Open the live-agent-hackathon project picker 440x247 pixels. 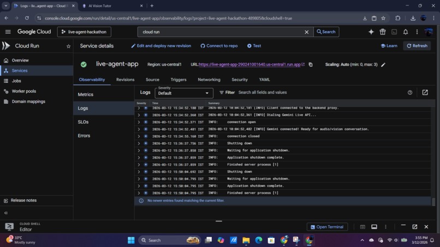[x=84, y=32]
